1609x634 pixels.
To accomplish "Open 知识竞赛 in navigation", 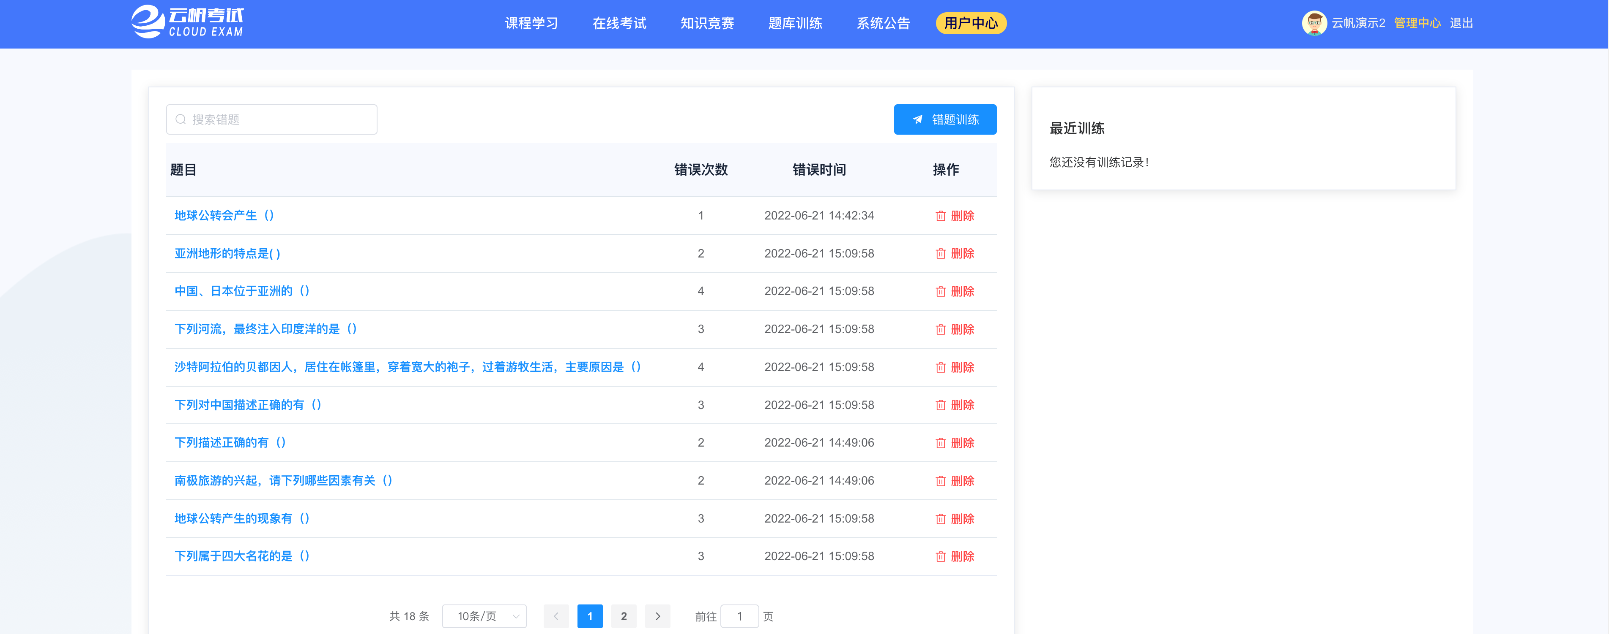I will tap(707, 23).
